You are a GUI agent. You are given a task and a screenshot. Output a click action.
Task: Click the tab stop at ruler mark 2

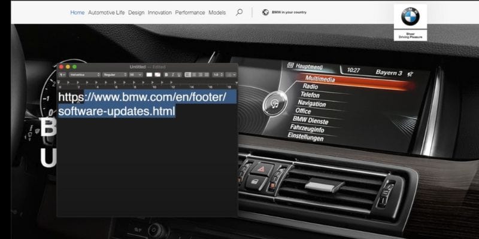[78, 82]
